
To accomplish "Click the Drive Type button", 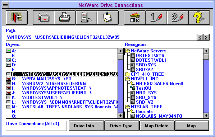I will (122, 126).
